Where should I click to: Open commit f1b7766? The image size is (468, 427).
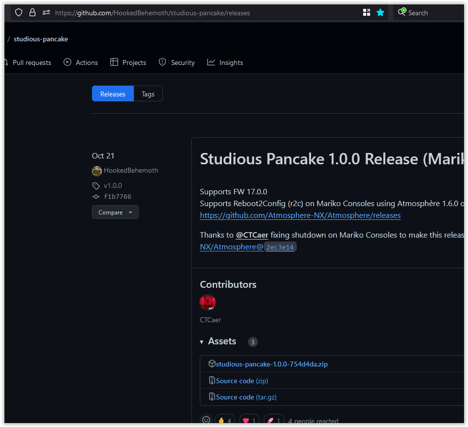(x=117, y=196)
